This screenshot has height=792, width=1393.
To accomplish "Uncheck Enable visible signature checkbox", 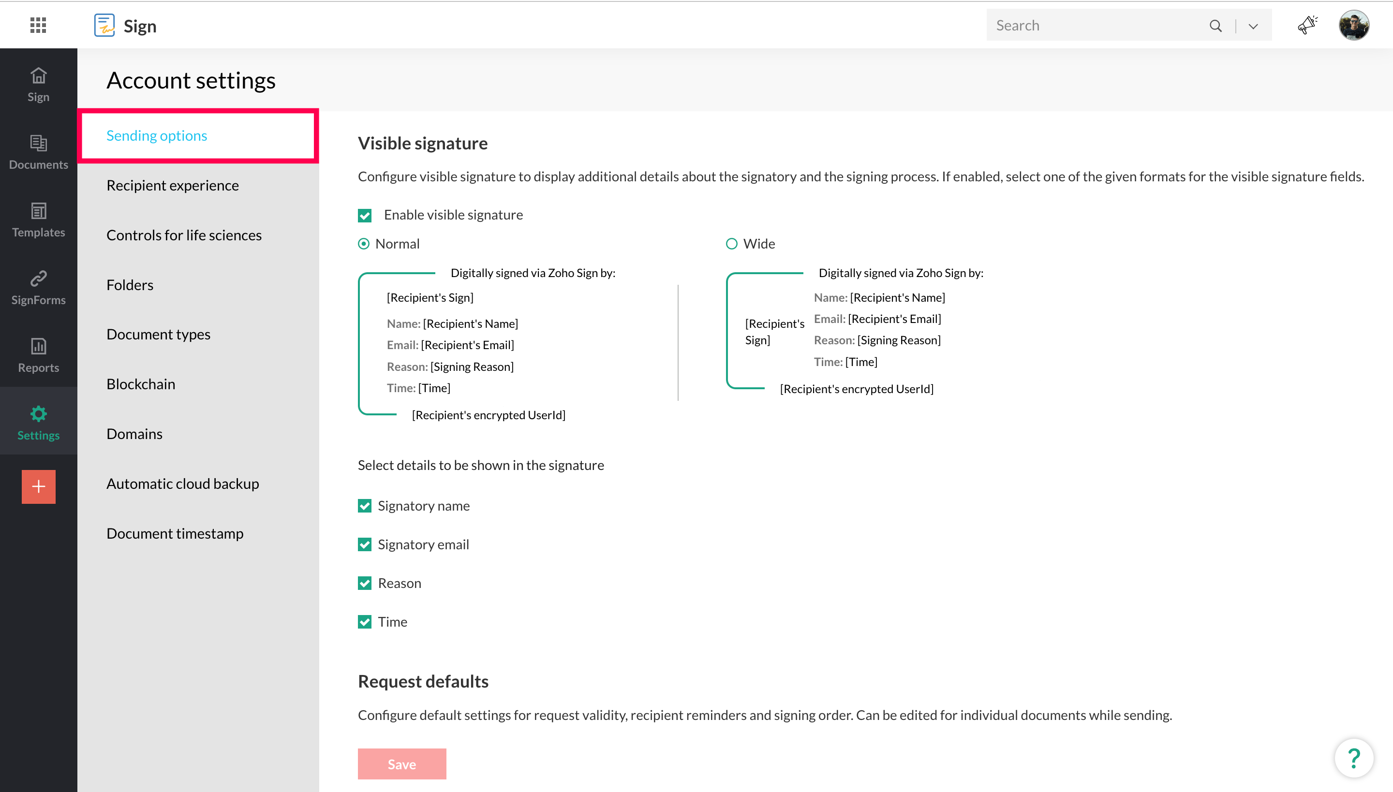I will (x=365, y=216).
